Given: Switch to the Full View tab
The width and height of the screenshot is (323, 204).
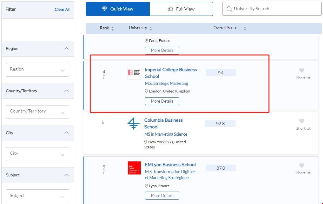Looking at the screenshot, I should 181,9.
